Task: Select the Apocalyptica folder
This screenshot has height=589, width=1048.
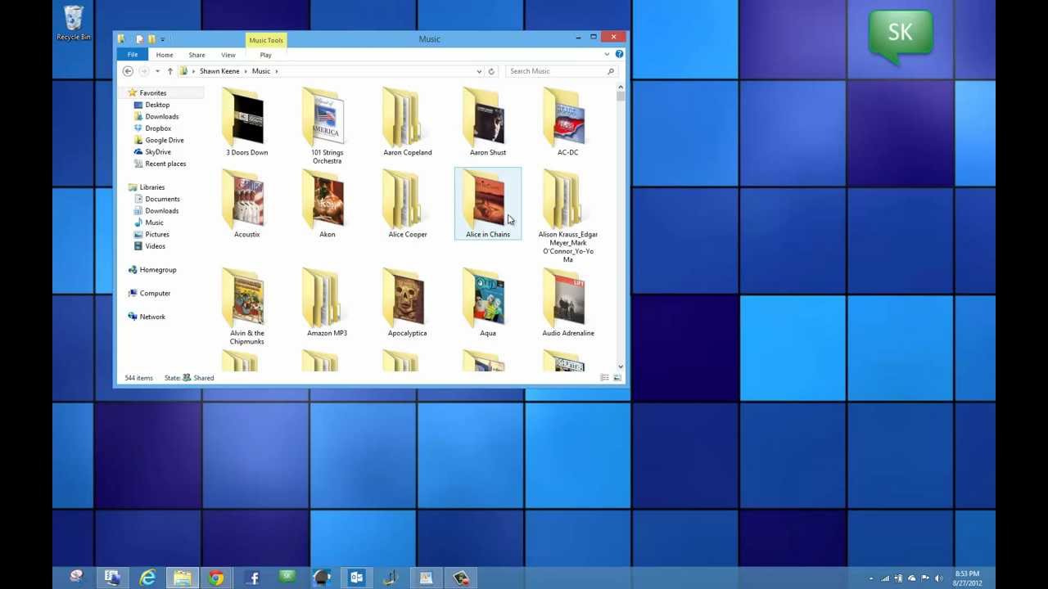Action: click(x=407, y=303)
